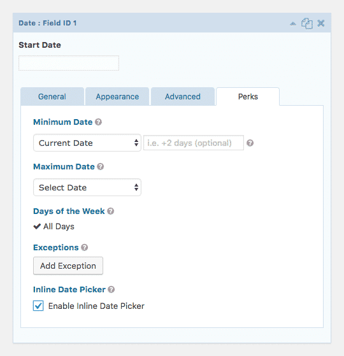Show help tooltip for Exceptions
This screenshot has height=356, width=344.
[85, 248]
